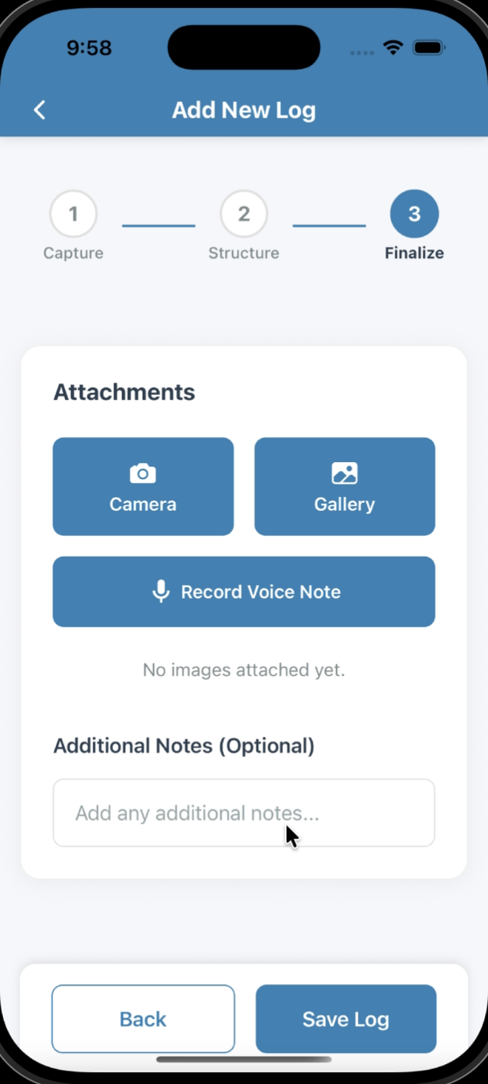Tap the Back button at bottom

click(x=143, y=1018)
